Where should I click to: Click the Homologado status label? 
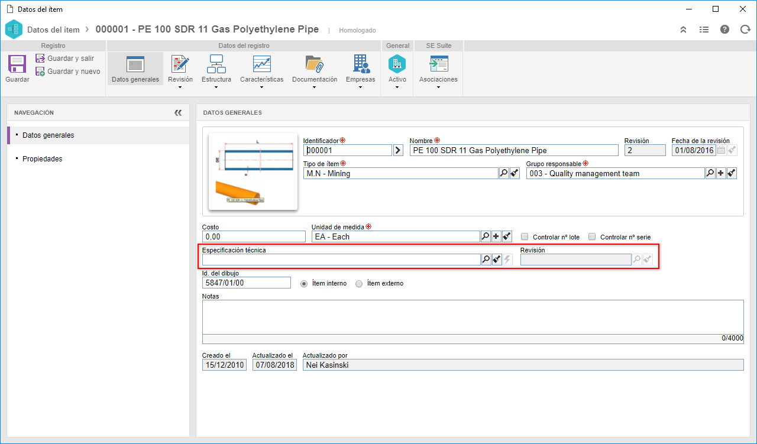click(x=357, y=30)
